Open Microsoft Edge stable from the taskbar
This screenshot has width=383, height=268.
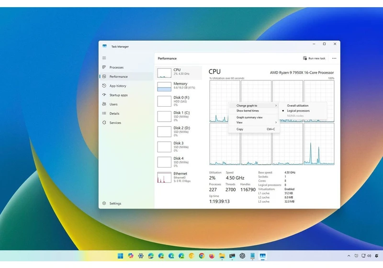click(151, 256)
